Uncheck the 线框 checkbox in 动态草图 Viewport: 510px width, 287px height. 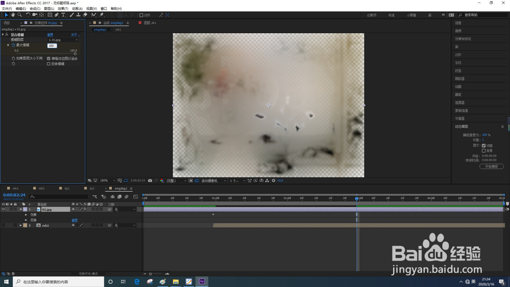483,146
